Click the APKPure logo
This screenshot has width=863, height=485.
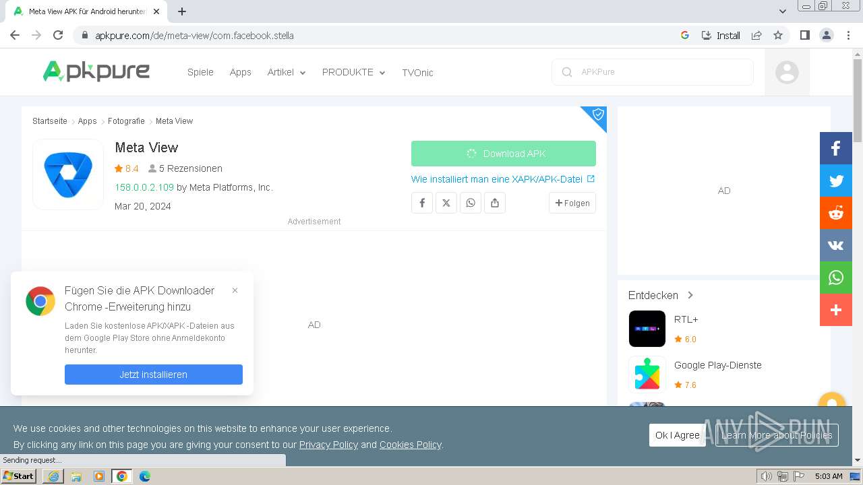point(96,71)
